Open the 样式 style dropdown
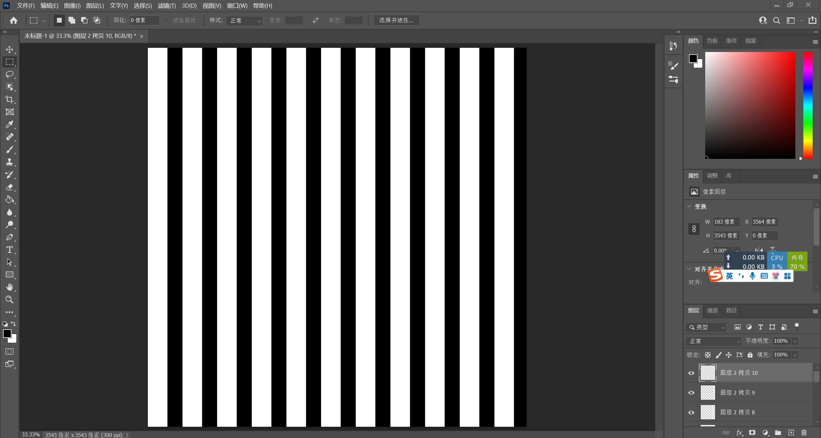The image size is (821, 438). coord(244,21)
